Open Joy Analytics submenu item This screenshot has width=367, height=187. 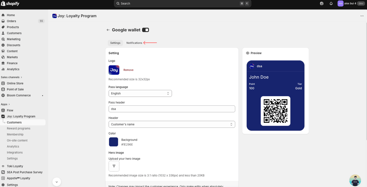(x=13, y=147)
